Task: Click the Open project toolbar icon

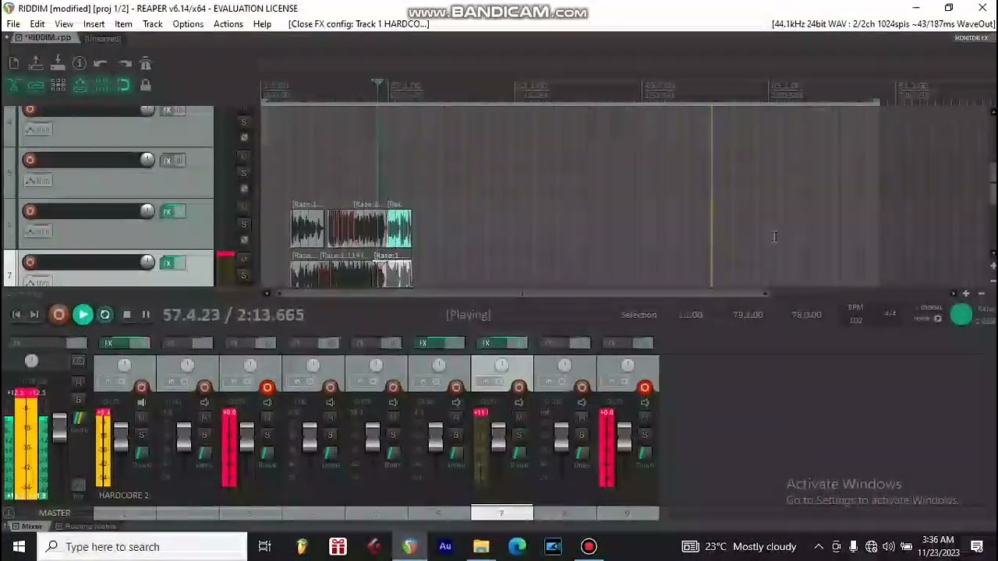Action: click(x=36, y=64)
